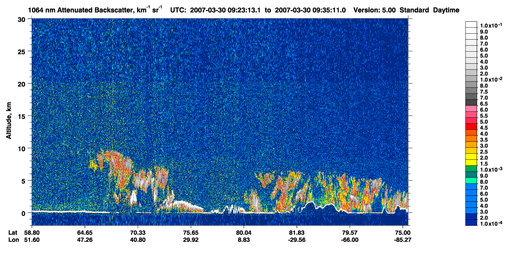Click the mint green legend color swatch
The width and height of the screenshot is (506, 259).
coord(471,181)
